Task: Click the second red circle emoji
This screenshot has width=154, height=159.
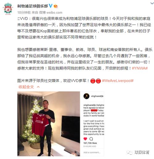Action: tap(98, 81)
